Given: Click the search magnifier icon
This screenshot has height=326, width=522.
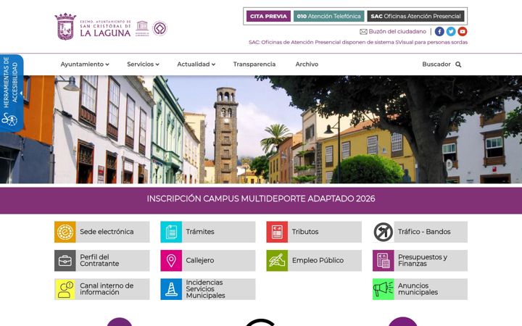Looking at the screenshot, I should [458, 64].
